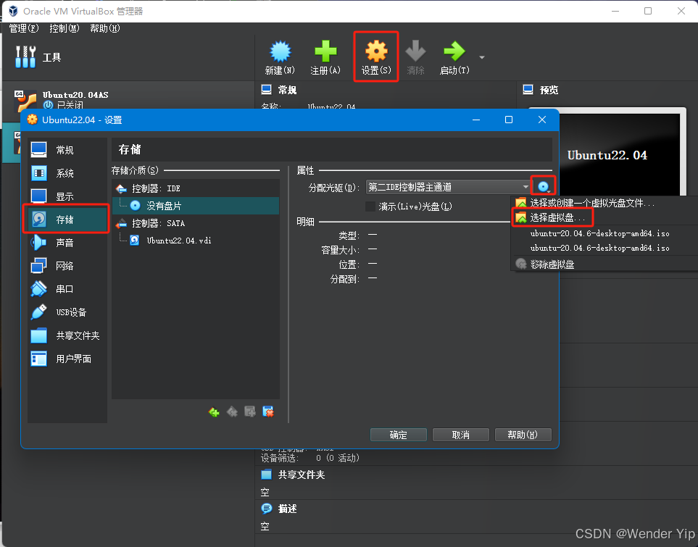Click the add controller green plus icon
Viewport: 698px width, 547px height.
pos(214,412)
